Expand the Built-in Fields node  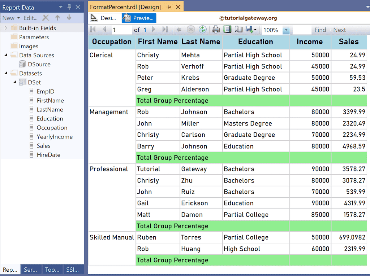pos(5,27)
